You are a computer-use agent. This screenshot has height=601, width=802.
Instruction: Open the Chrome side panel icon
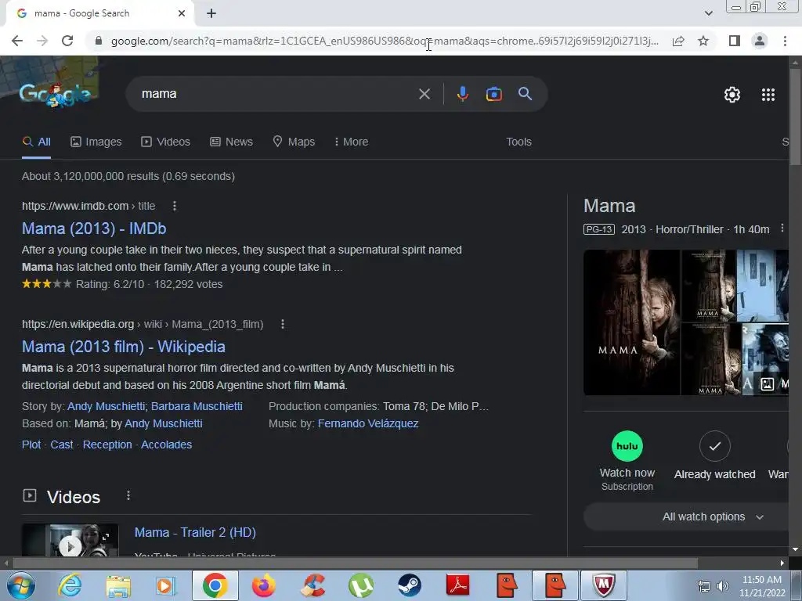click(735, 41)
